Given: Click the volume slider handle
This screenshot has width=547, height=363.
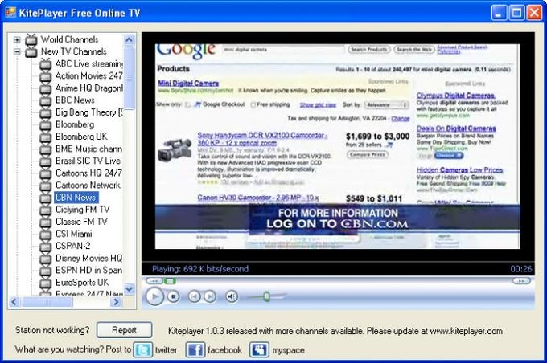Looking at the screenshot, I should tap(266, 296).
